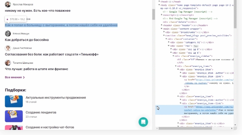Click DevTools horizontal scrollbar left arrow
242x135 pixels.
pyautogui.click(x=157, y=129)
